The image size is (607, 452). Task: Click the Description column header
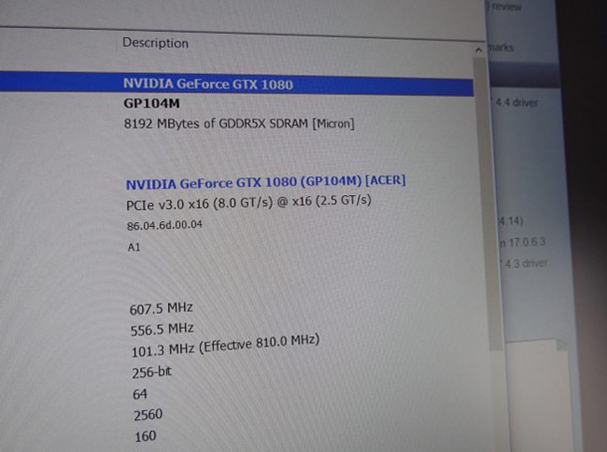click(x=155, y=43)
